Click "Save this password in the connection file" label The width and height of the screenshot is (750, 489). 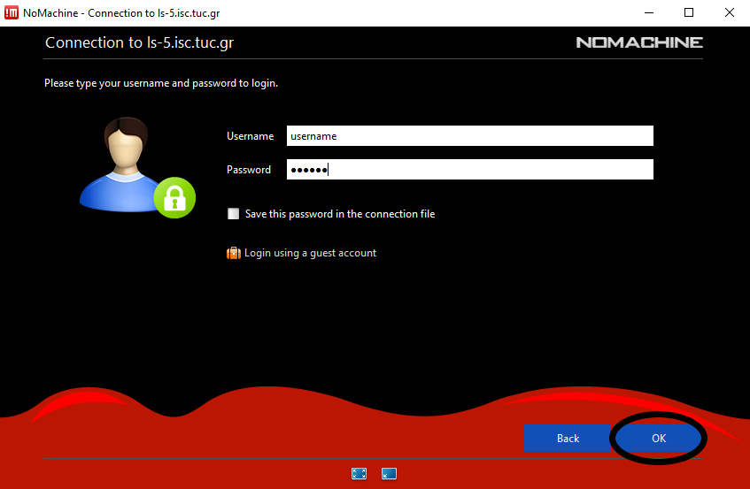[x=339, y=214]
